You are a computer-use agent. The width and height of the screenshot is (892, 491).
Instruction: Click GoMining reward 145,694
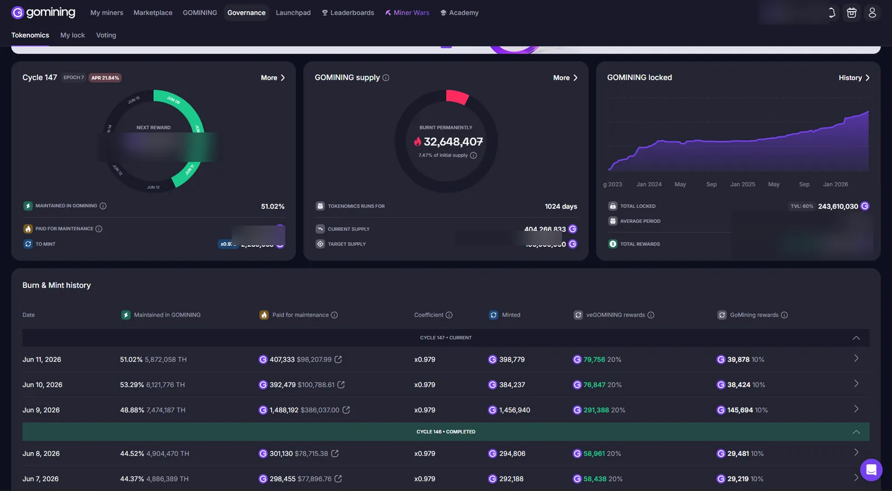point(740,410)
